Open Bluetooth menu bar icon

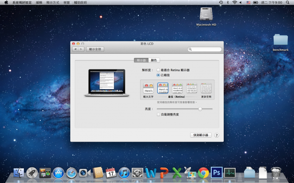pos(228,3)
